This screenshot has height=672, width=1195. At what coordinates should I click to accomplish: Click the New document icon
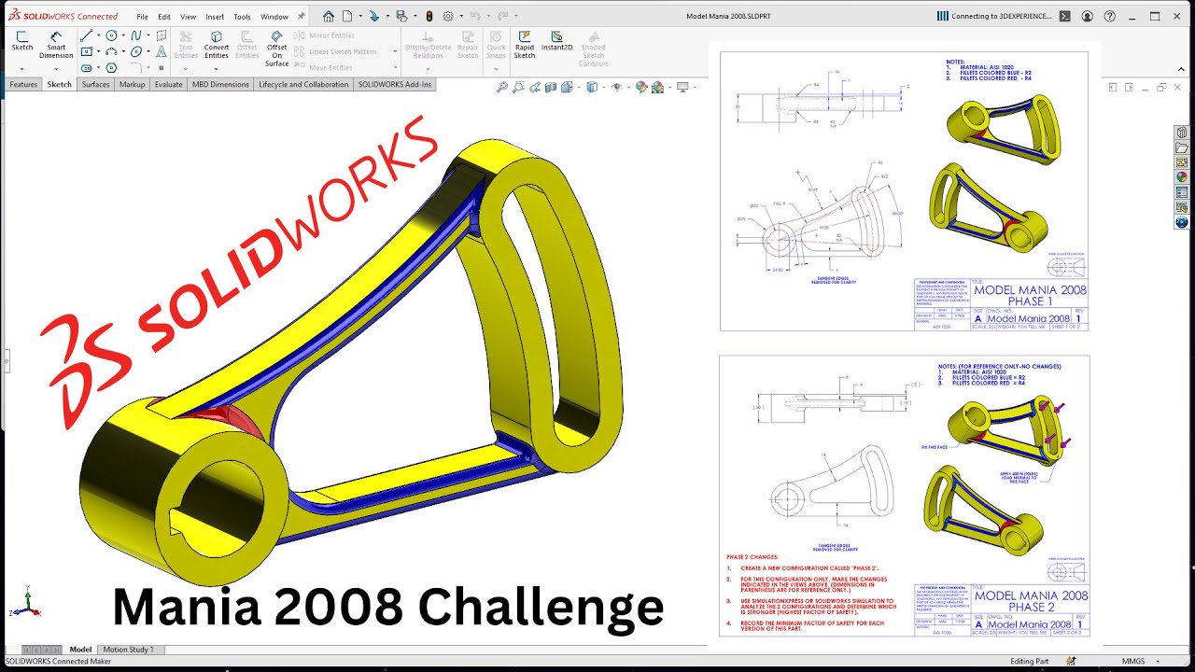pyautogui.click(x=347, y=16)
